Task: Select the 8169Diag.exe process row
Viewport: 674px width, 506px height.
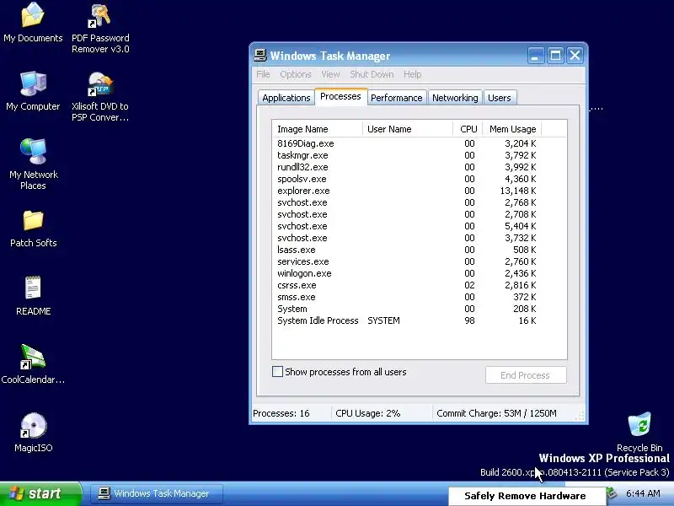Action: [x=407, y=143]
